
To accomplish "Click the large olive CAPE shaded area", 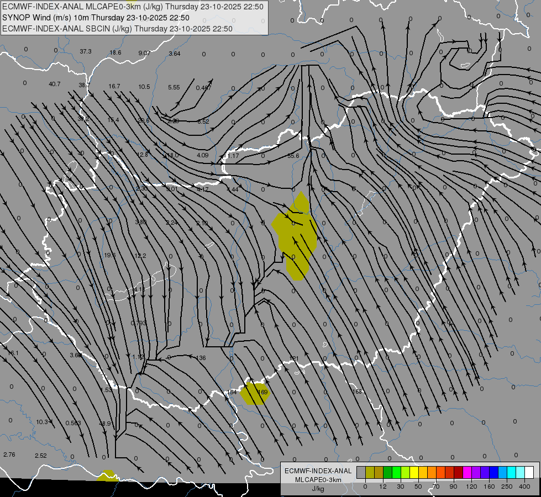I will 295,238.
